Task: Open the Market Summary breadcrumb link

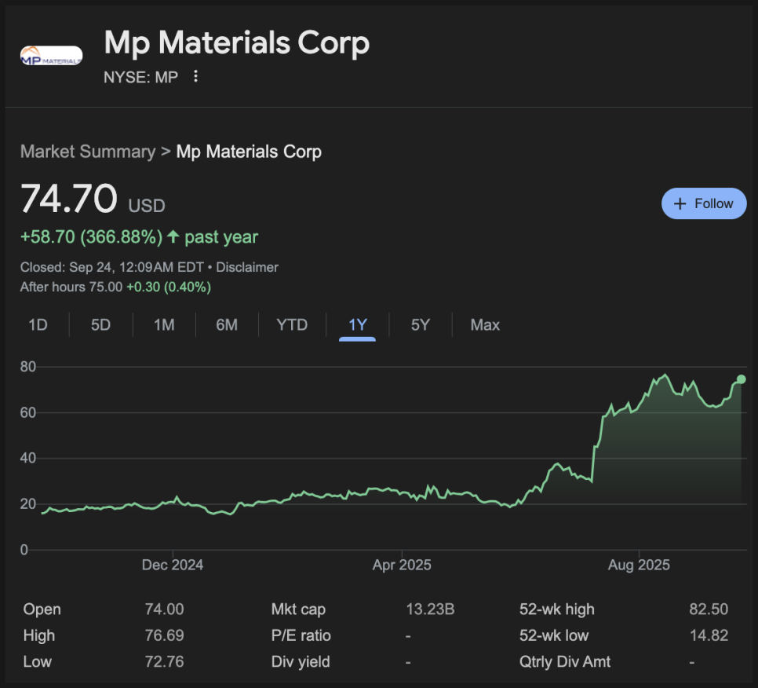Action: pos(88,152)
